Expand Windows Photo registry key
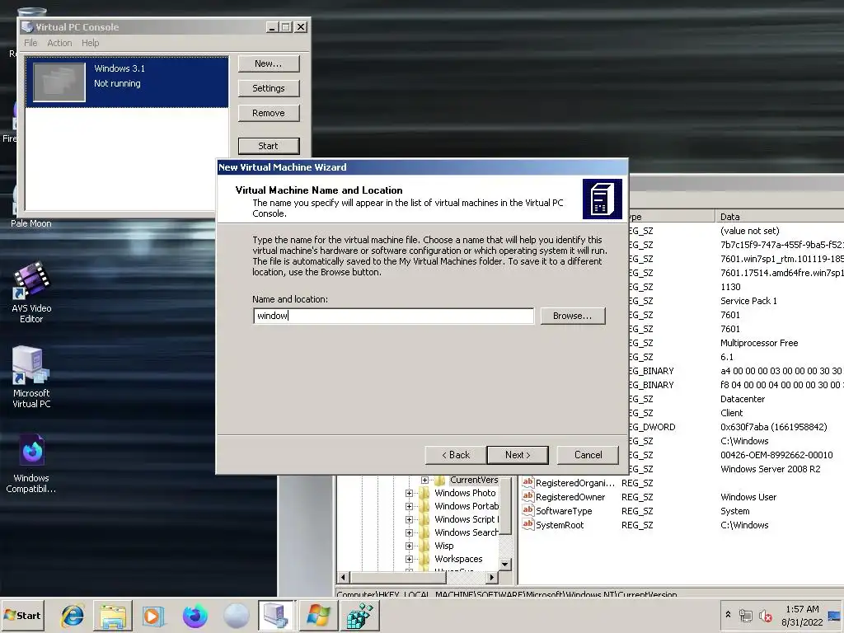The height and width of the screenshot is (633, 844). point(409,493)
